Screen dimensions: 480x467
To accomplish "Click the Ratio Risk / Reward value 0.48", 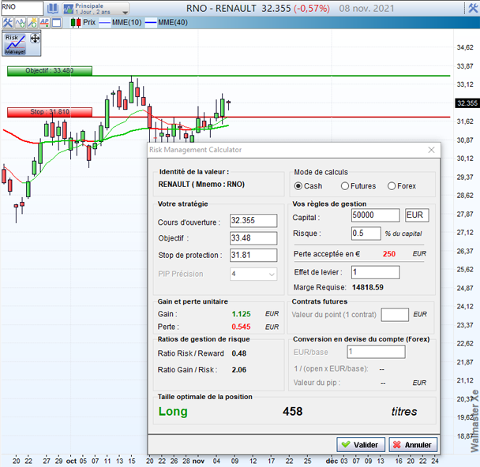I will point(239,353).
